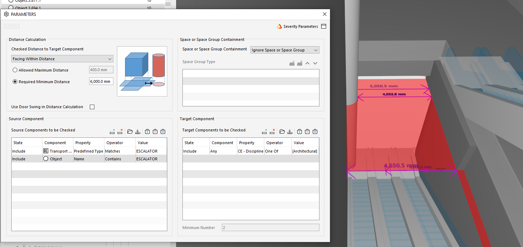
Task: Add row to Source Components table
Action: (x=112, y=131)
